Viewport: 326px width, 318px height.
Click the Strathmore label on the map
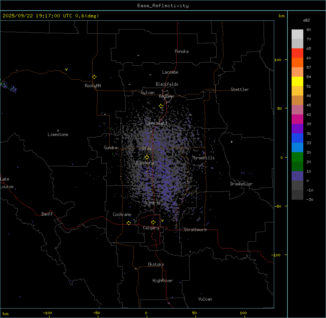195,230
